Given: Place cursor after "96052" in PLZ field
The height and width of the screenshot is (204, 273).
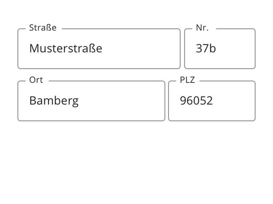Looking at the screenshot, I should pyautogui.click(x=213, y=101).
